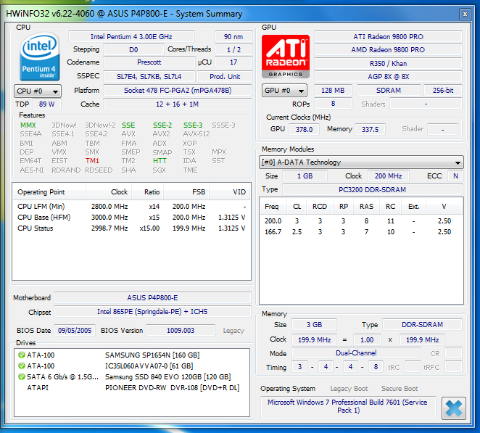The width and height of the screenshot is (480, 433).
Task: Click the 90 nm process field
Action: [233, 37]
